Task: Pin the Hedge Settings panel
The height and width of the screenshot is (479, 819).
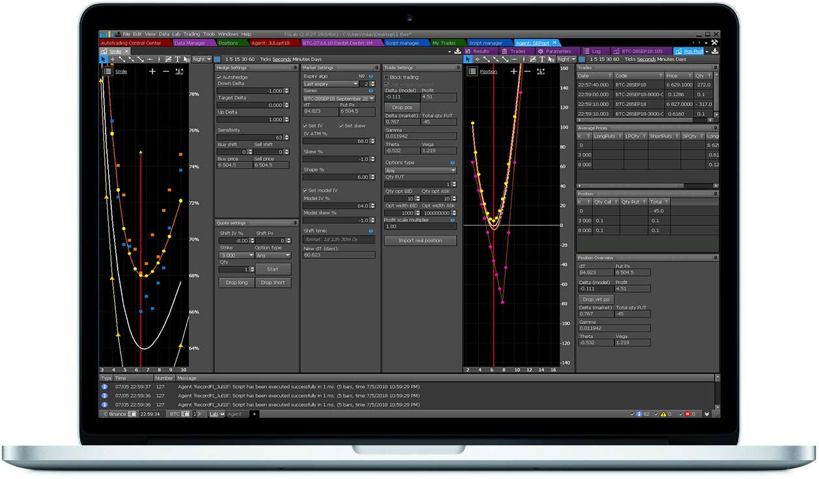Action: pyautogui.click(x=296, y=68)
